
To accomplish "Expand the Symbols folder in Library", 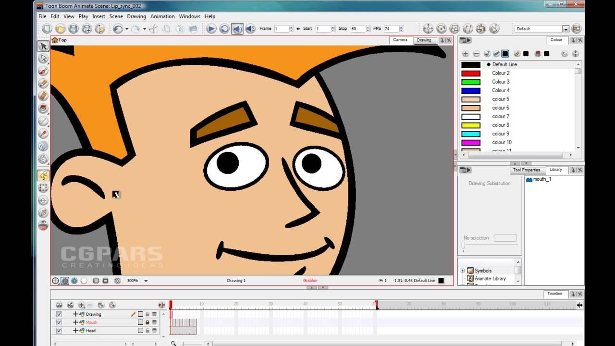I will pyautogui.click(x=462, y=271).
